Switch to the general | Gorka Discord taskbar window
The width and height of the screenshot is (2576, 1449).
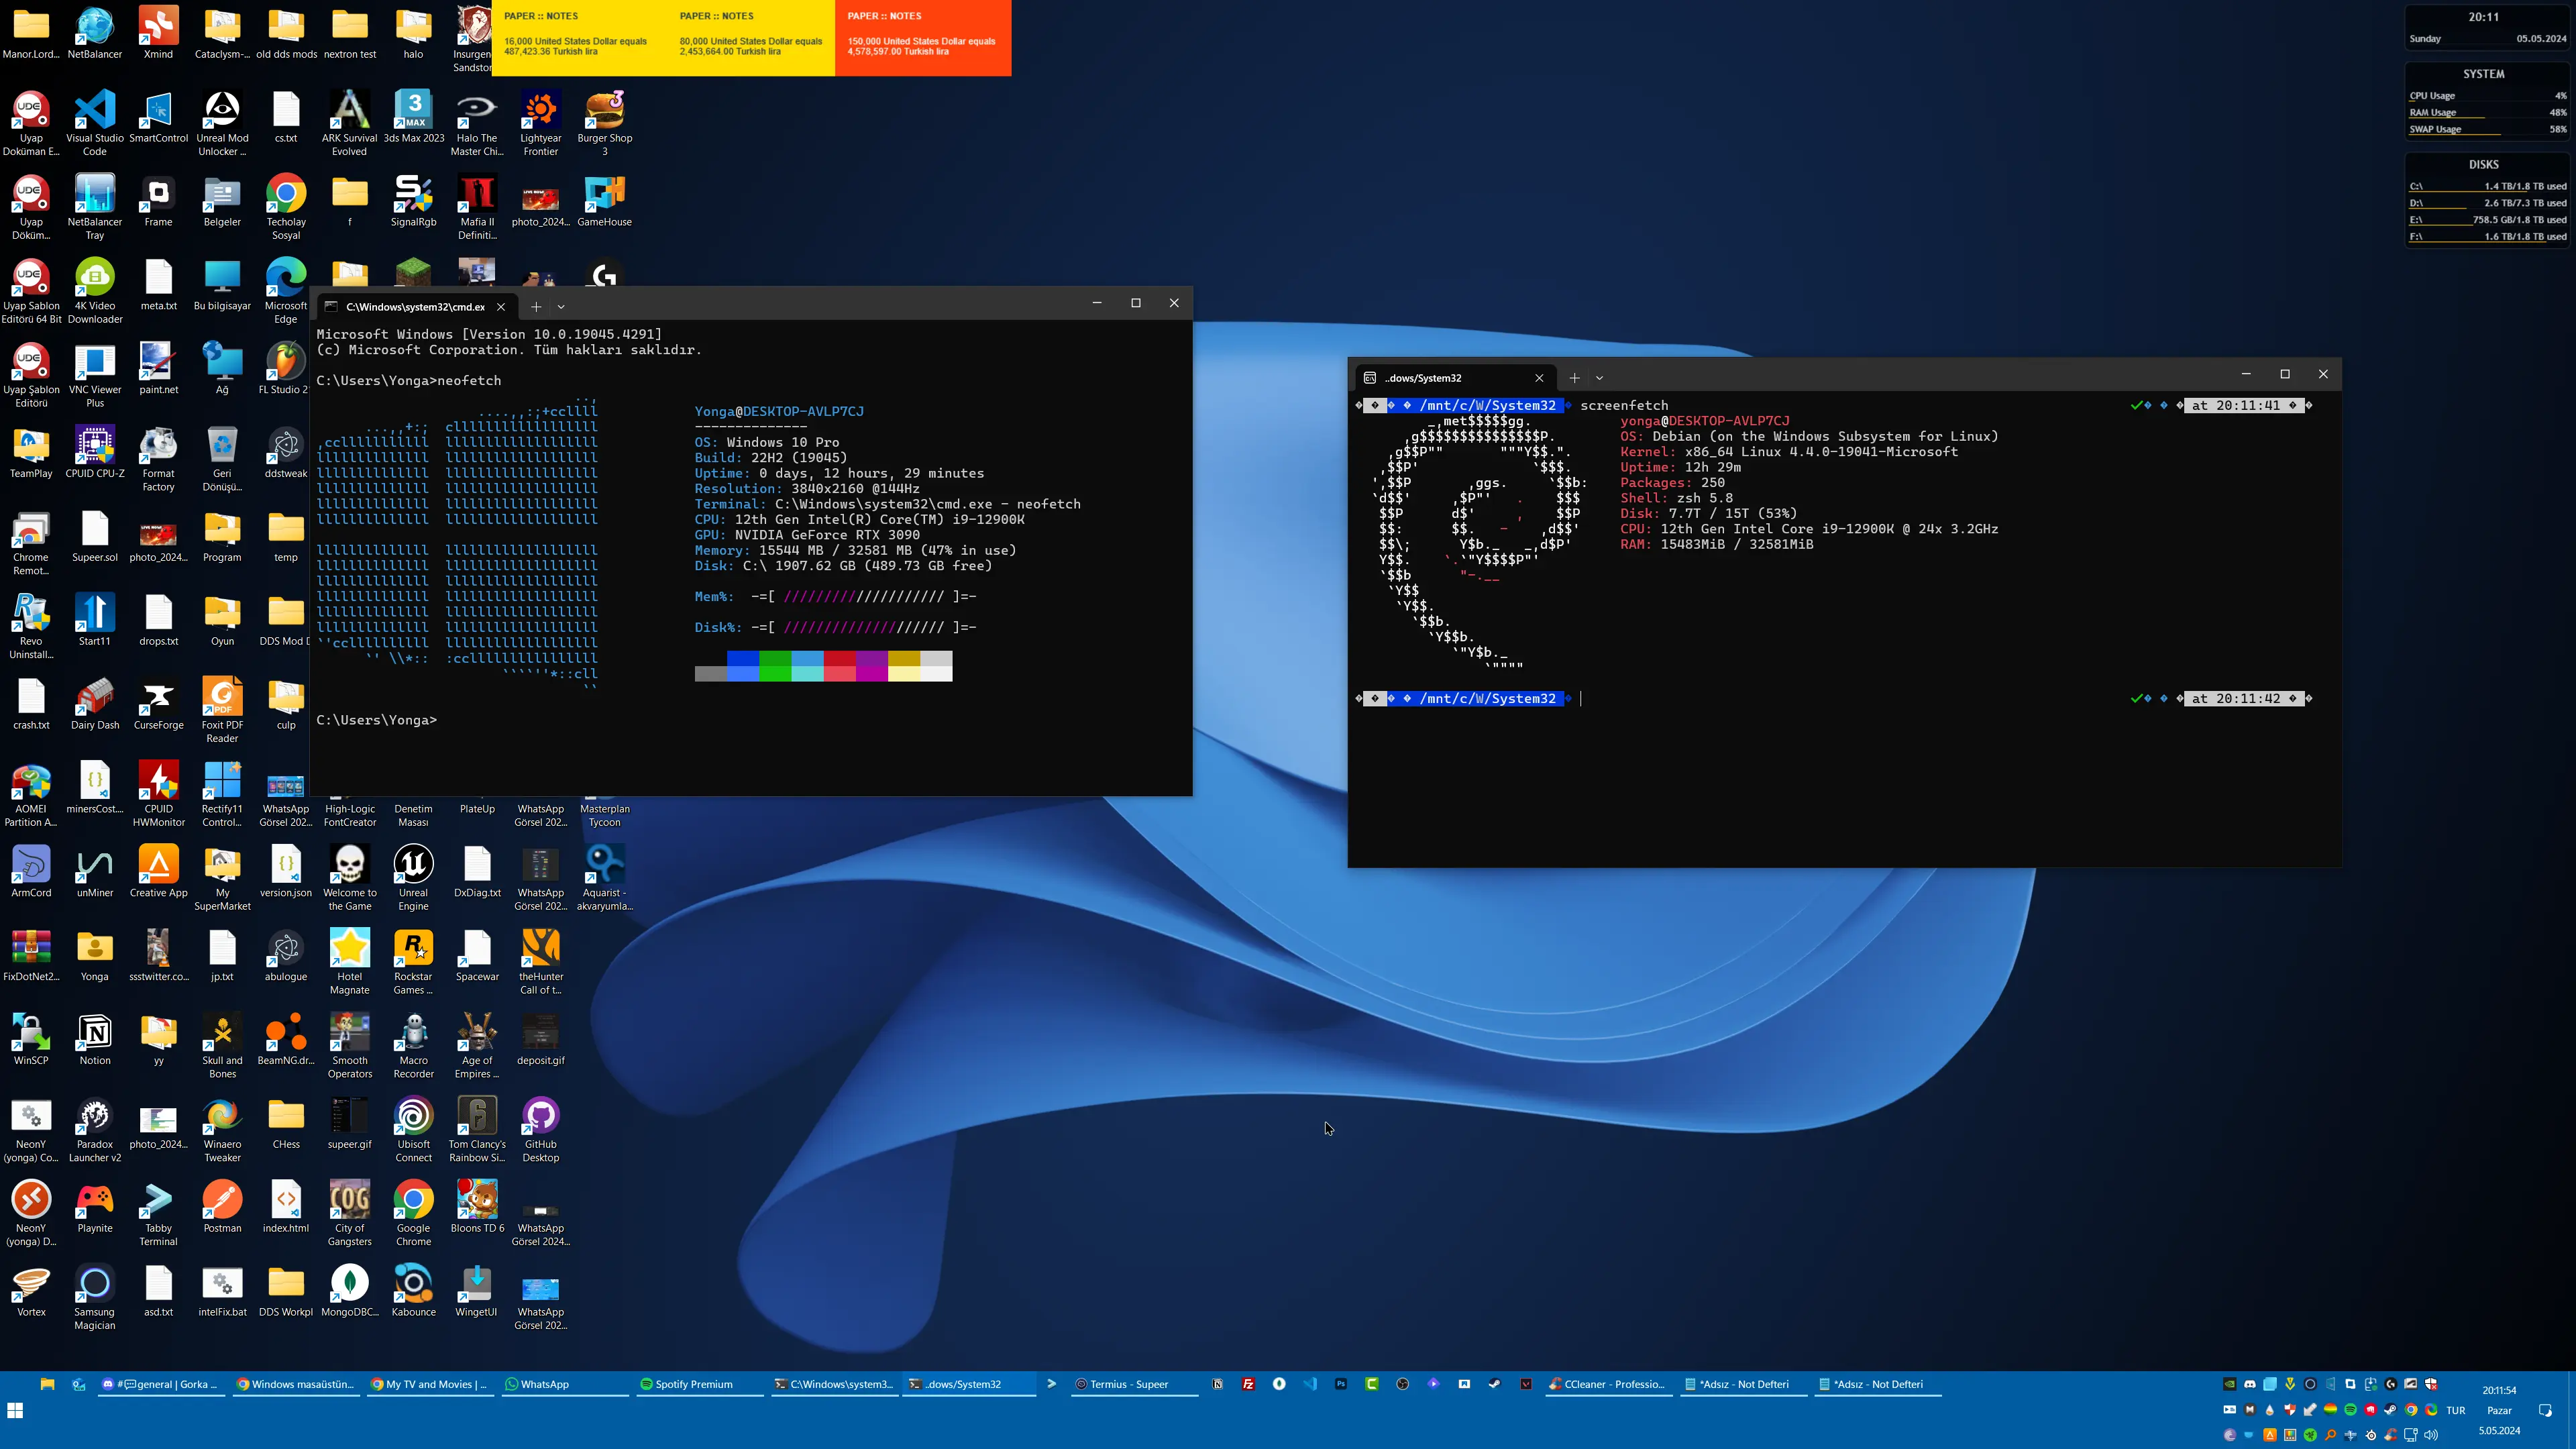[x=162, y=1384]
